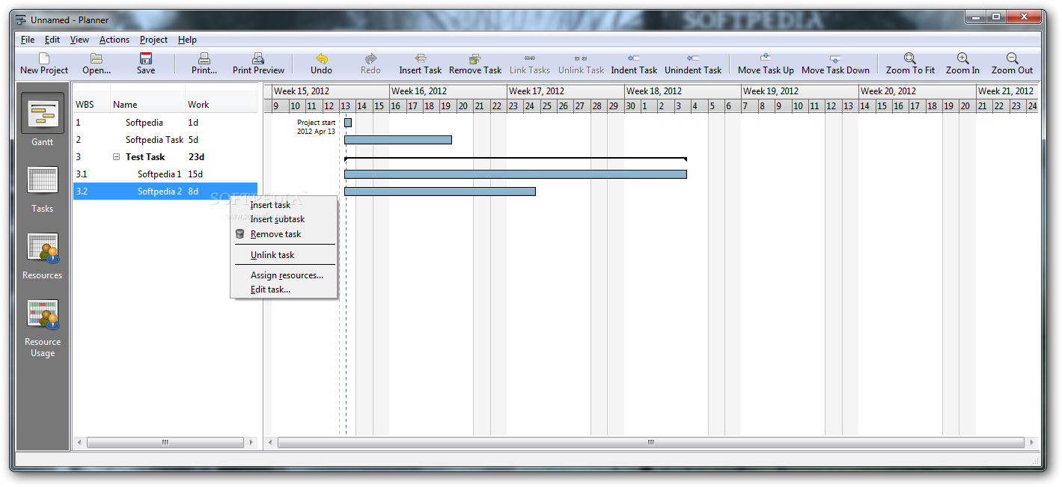1062x487 pixels.
Task: Click the small Softpedia 1d Gantt bar
Action: [x=348, y=123]
